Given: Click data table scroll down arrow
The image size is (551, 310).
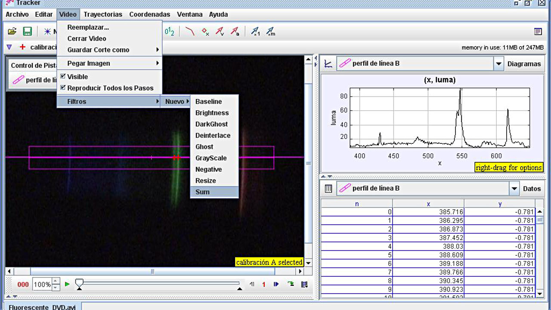Looking at the screenshot, I should pyautogui.click(x=539, y=294).
